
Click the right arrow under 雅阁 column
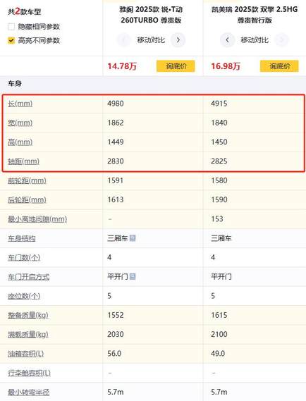click(x=178, y=40)
